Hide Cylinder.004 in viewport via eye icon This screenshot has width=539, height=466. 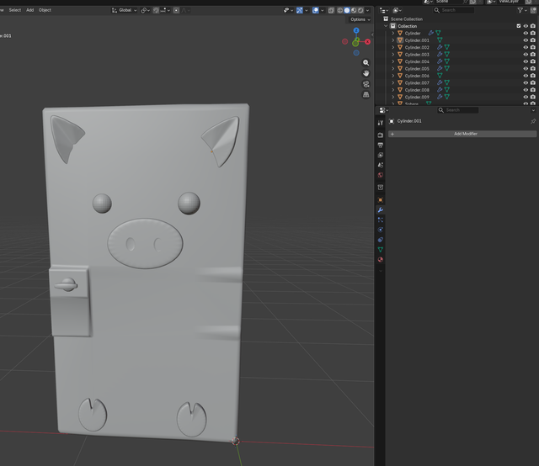(526, 61)
